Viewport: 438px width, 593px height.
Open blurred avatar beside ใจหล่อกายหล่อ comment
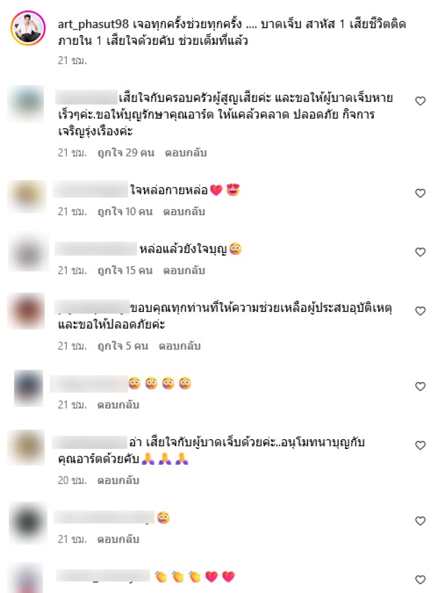tap(27, 196)
